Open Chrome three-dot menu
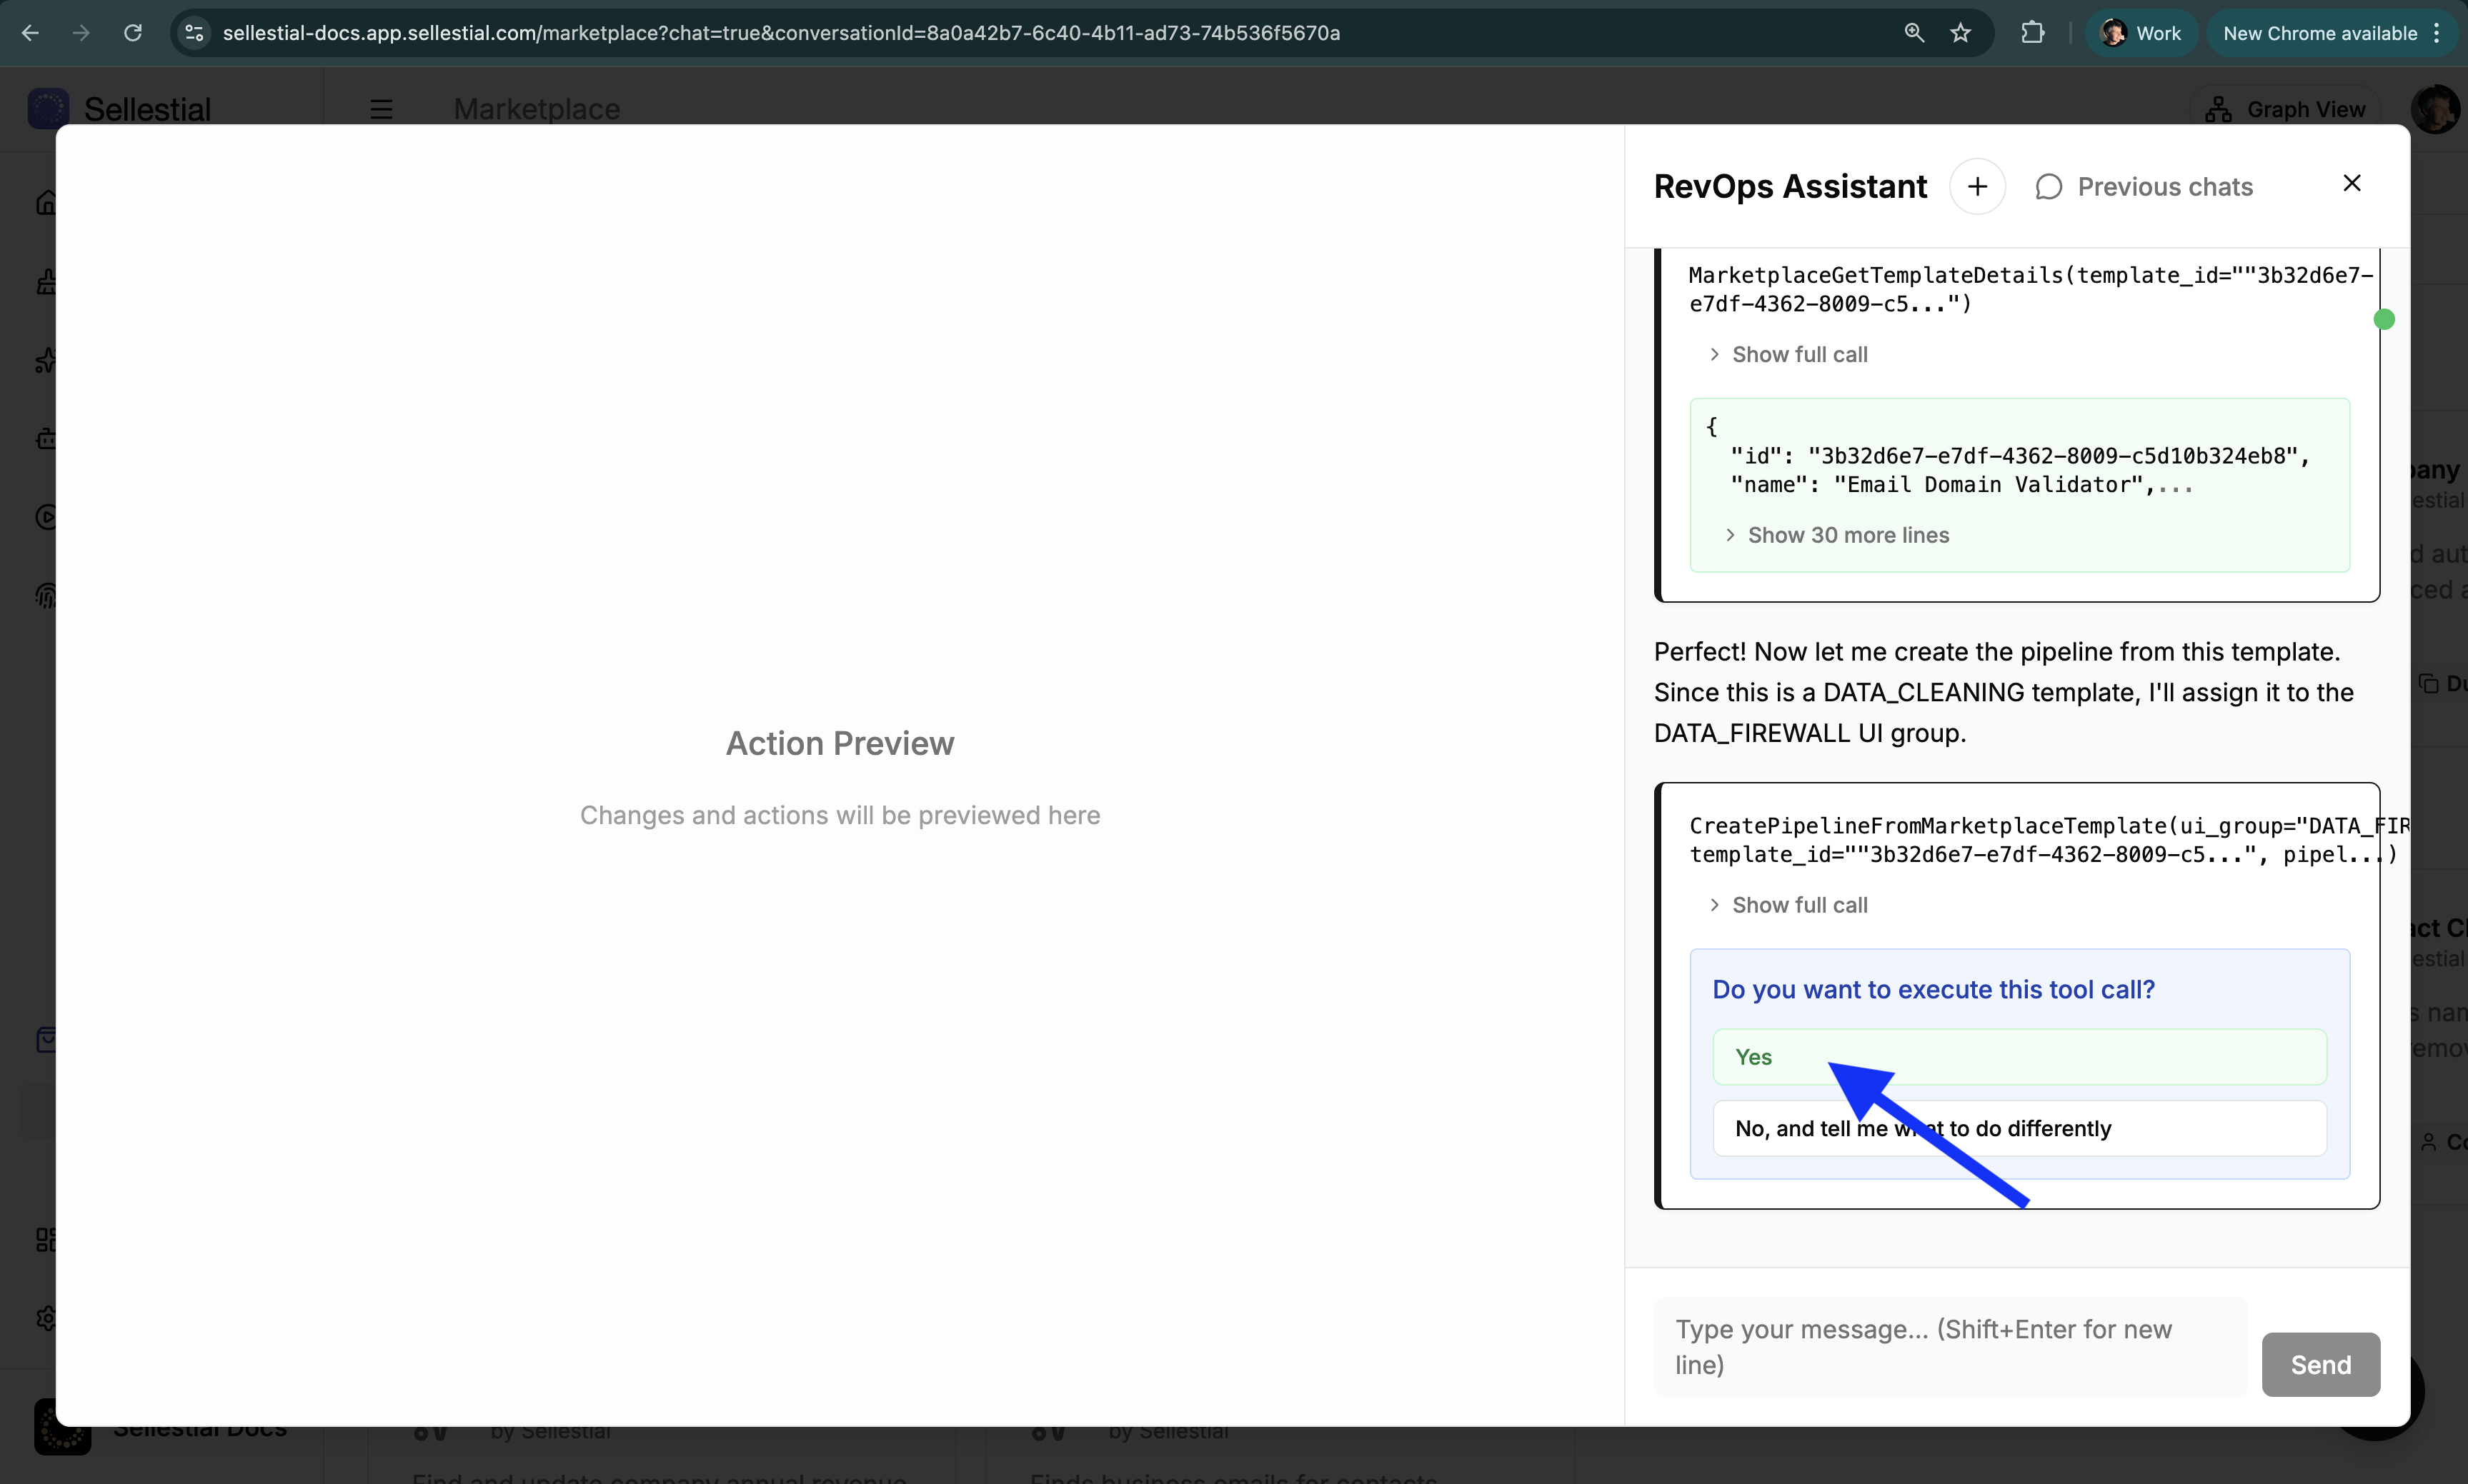Image resolution: width=2468 pixels, height=1484 pixels. [x=2437, y=33]
